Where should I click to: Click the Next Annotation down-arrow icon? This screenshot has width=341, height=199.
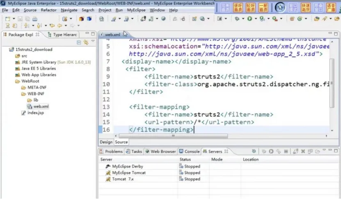[27, 26]
